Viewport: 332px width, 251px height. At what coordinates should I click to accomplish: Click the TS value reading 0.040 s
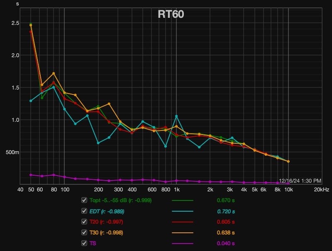pos(225,242)
